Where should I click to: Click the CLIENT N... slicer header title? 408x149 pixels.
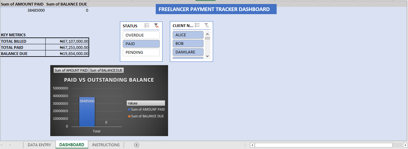click(183, 25)
